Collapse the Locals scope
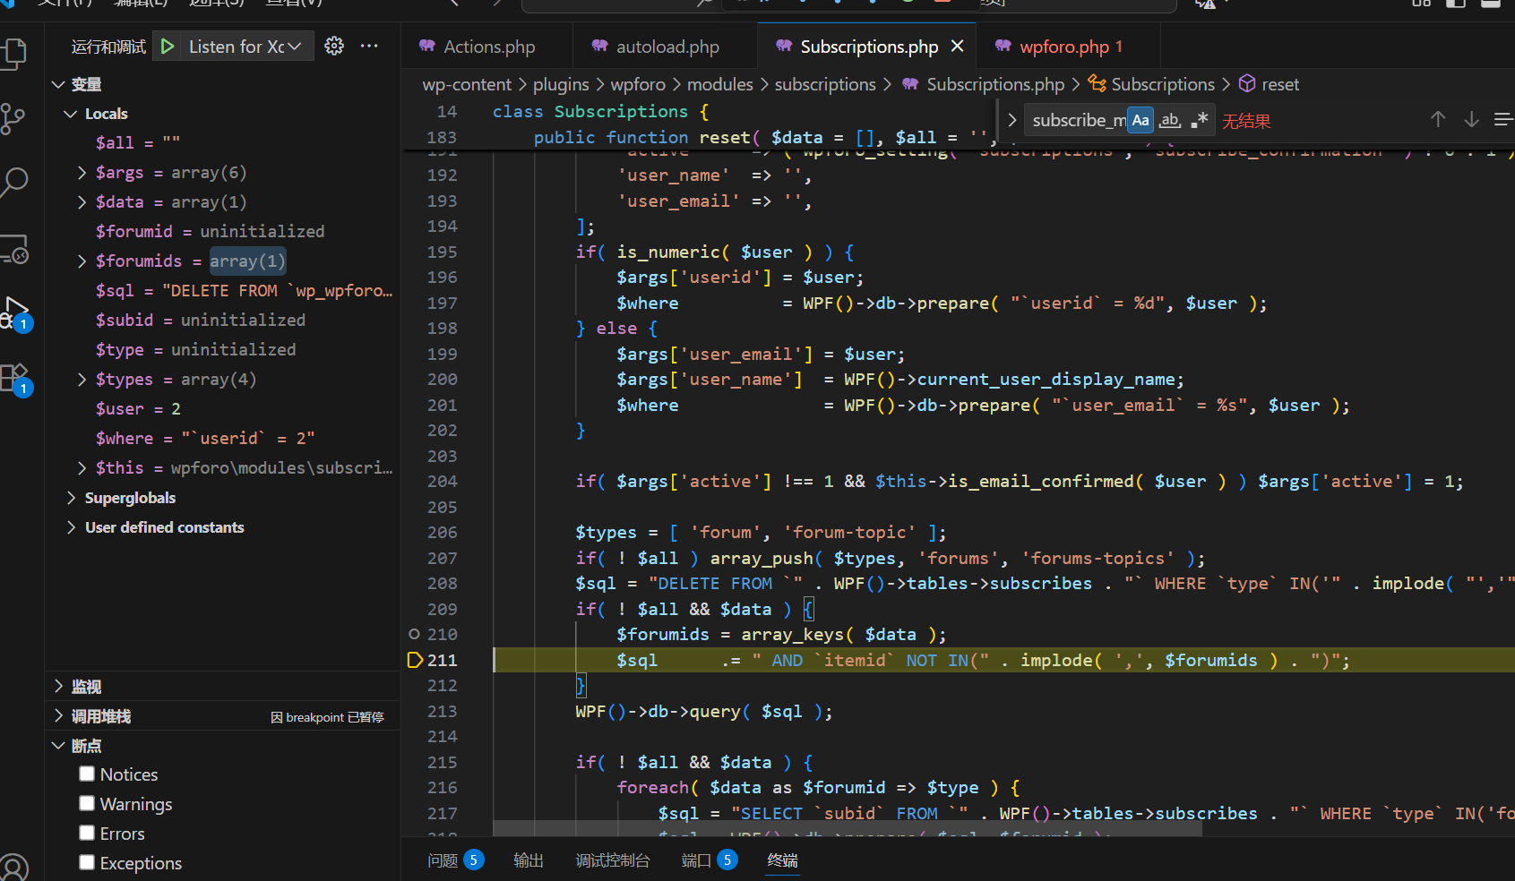The height and width of the screenshot is (881, 1515). point(71,114)
